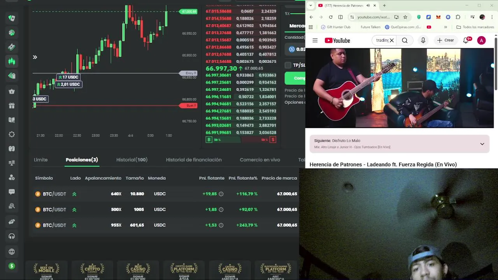Select the highlighted candlestick trading icon in sidebar
The width and height of the screenshot is (498, 280).
pyautogui.click(x=12, y=61)
